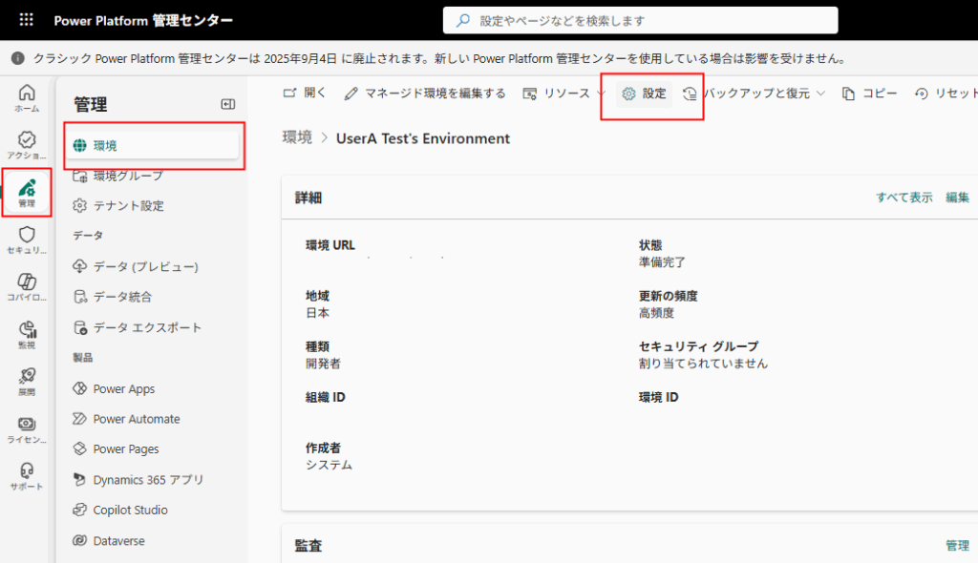
Task: Click すべて表示 in the 詳細 card
Action: click(x=904, y=198)
